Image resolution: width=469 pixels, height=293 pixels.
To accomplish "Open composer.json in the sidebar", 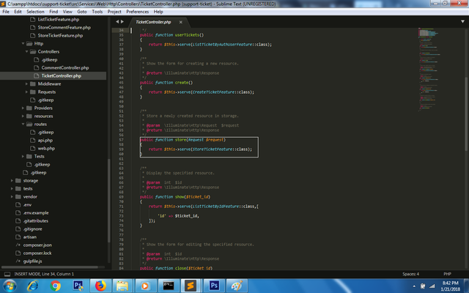I will [37, 245].
